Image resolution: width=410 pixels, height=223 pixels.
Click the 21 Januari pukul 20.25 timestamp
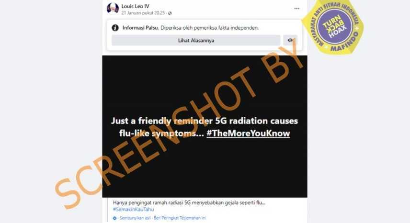[x=143, y=13]
